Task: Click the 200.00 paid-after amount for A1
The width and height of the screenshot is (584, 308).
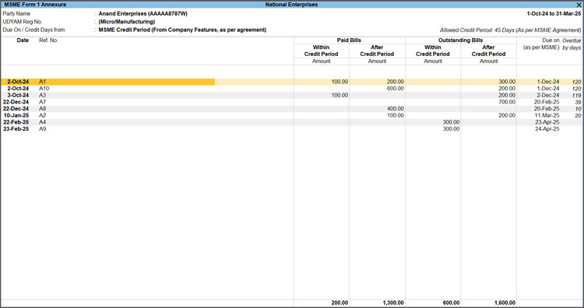Action: coord(395,82)
